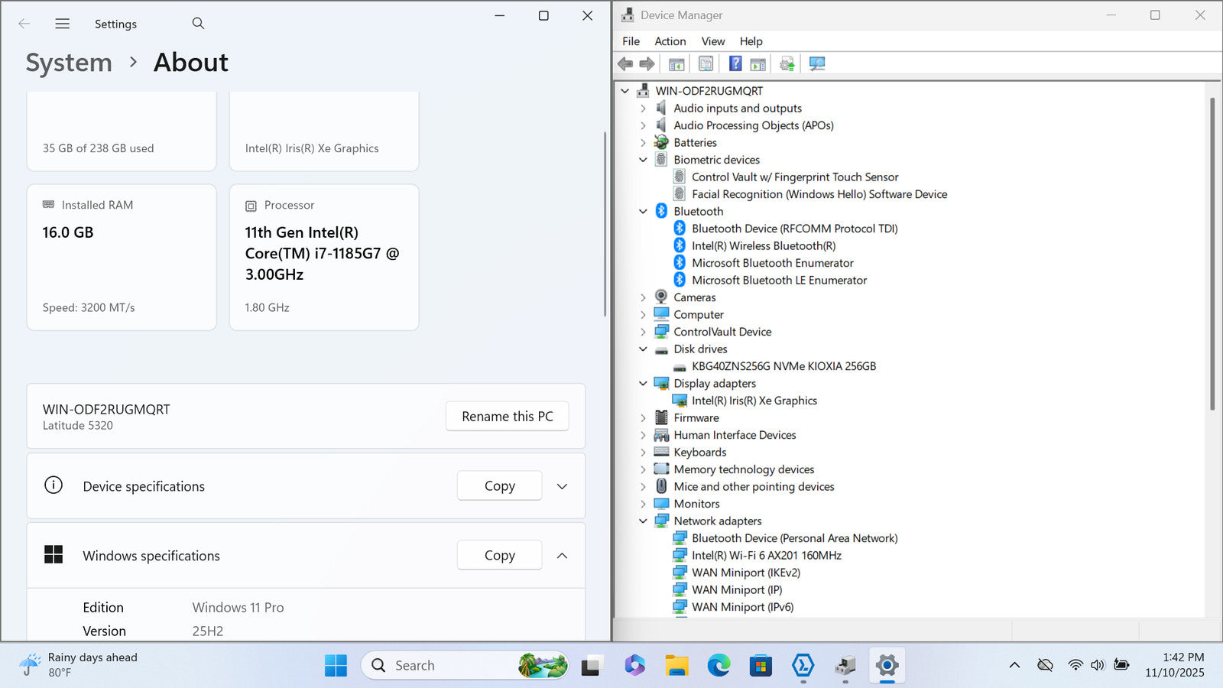
Task: Open the Settings hamburger navigation menu
Action: [63, 24]
